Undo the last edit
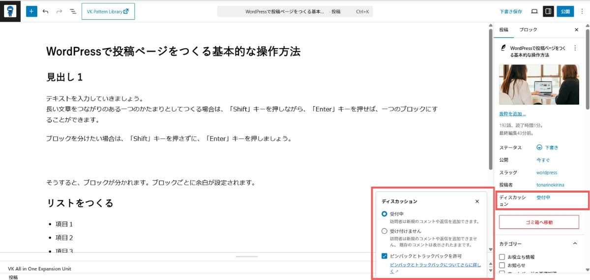Image resolution: width=590 pixels, height=280 pixels. coord(45,11)
